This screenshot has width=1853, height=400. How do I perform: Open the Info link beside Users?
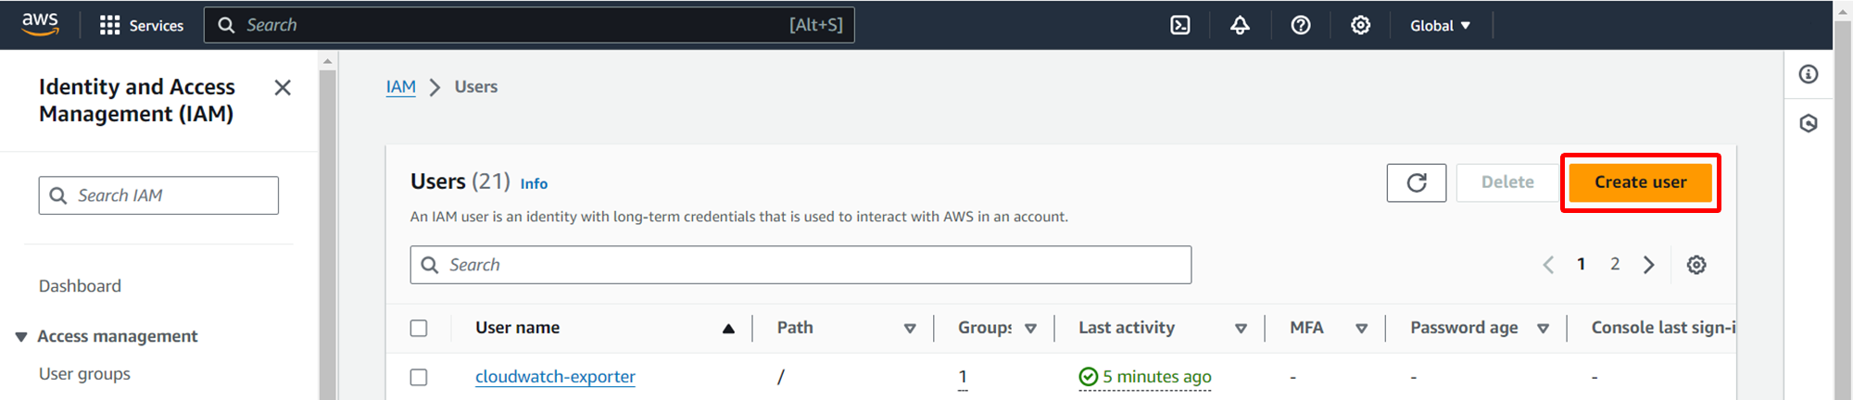pyautogui.click(x=534, y=183)
